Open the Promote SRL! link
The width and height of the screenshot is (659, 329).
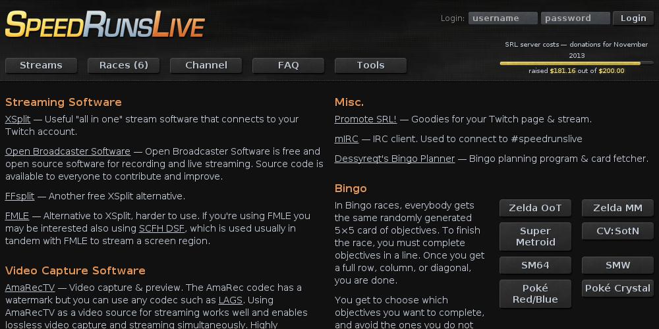coord(366,119)
